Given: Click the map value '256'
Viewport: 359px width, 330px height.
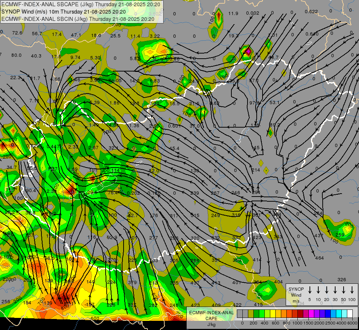Looking at the screenshot, I should [6, 302].
